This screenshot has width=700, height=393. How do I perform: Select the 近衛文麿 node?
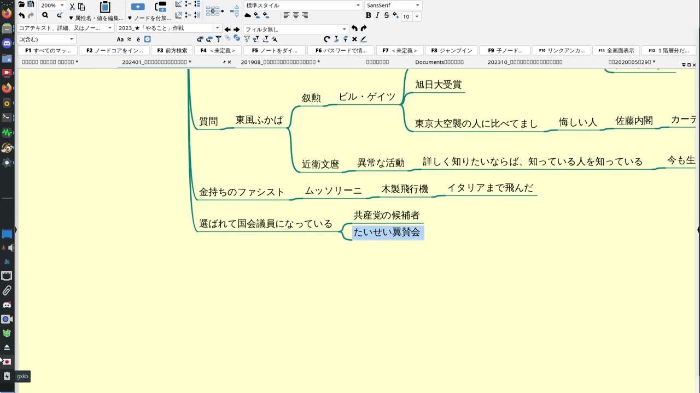pyautogui.click(x=320, y=164)
